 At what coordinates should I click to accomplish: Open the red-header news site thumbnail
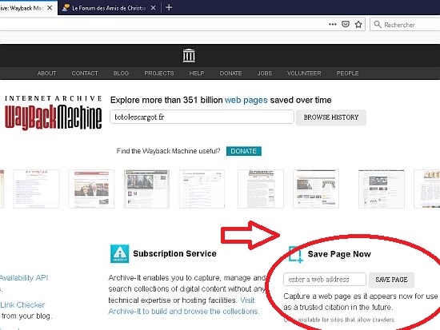click(x=91, y=189)
